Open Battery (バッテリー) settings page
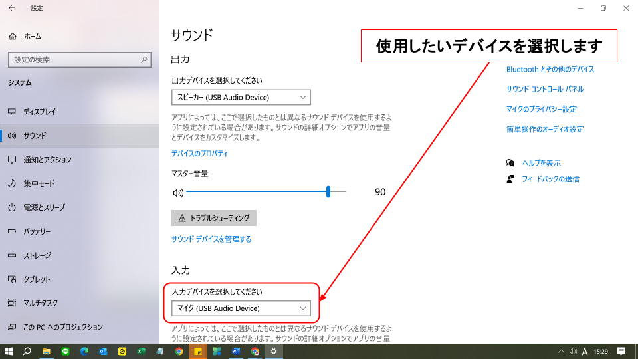 [x=37, y=231]
